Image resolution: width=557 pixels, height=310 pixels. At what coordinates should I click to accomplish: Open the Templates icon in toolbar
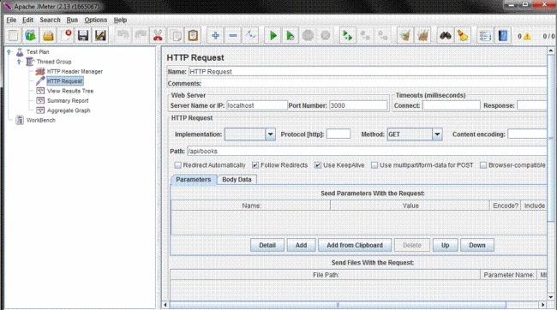pos(31,35)
